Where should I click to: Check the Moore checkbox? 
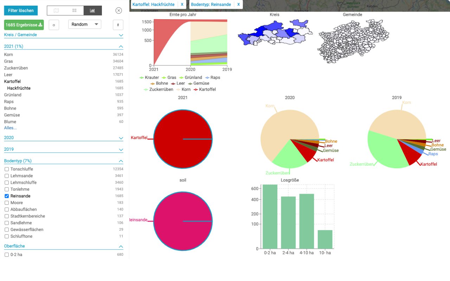point(7,203)
